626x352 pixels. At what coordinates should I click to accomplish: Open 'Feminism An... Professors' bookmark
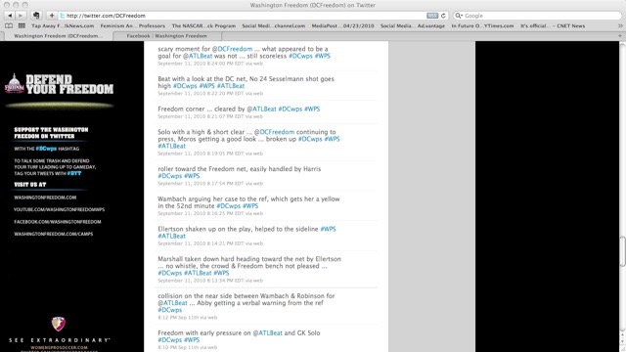click(x=133, y=25)
